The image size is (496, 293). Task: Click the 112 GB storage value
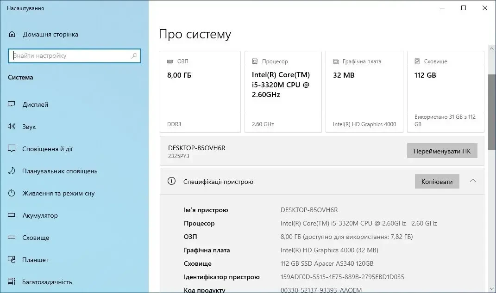pyautogui.click(x=425, y=75)
